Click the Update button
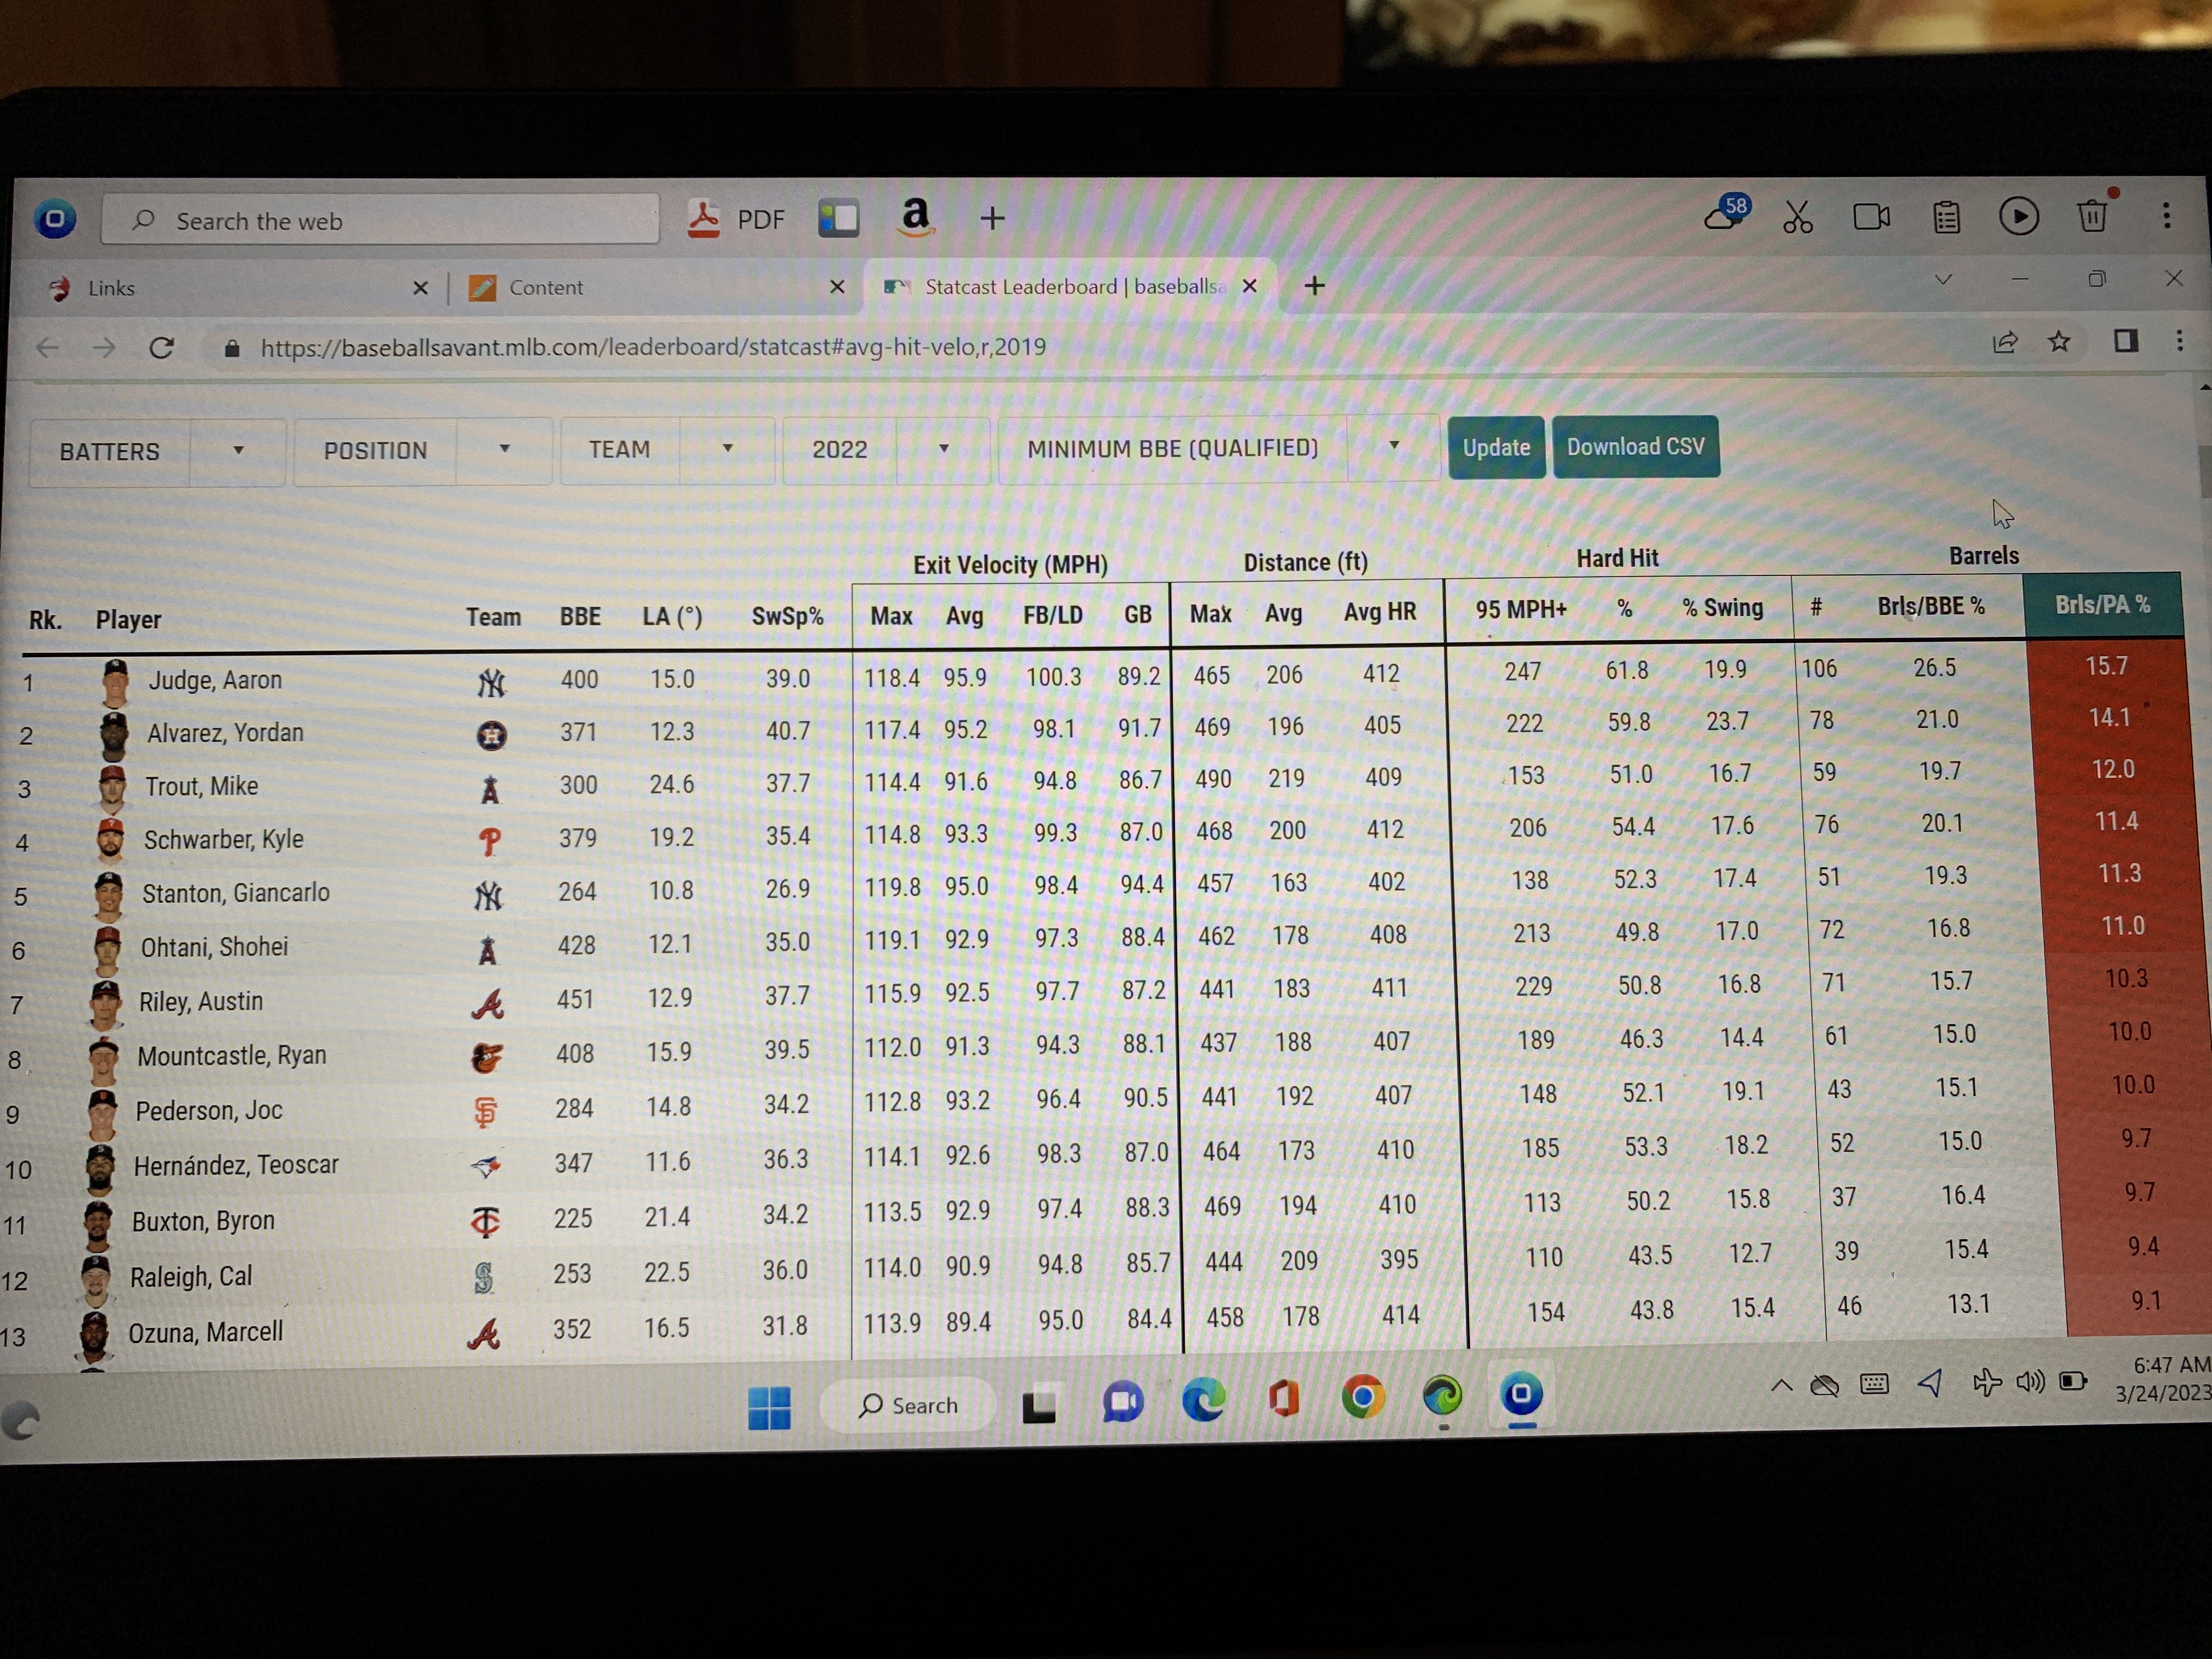Viewport: 2212px width, 1659px height. coord(1496,447)
